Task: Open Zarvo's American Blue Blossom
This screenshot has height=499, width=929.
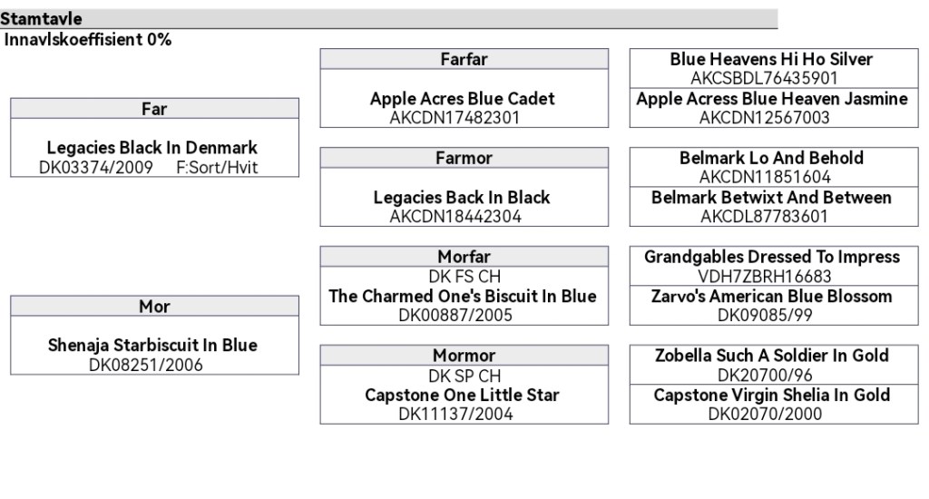Action: click(770, 297)
